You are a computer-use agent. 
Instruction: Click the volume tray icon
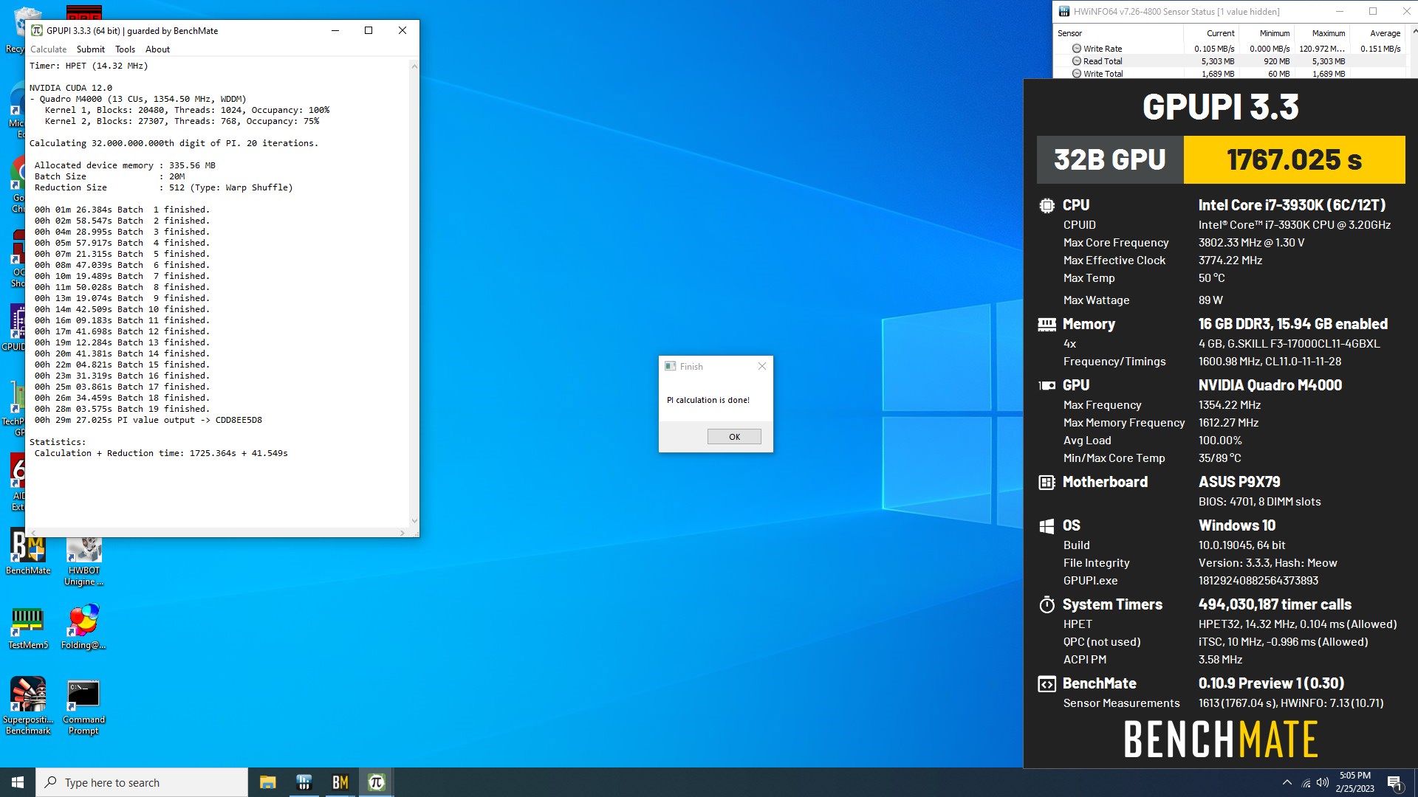tap(1323, 782)
